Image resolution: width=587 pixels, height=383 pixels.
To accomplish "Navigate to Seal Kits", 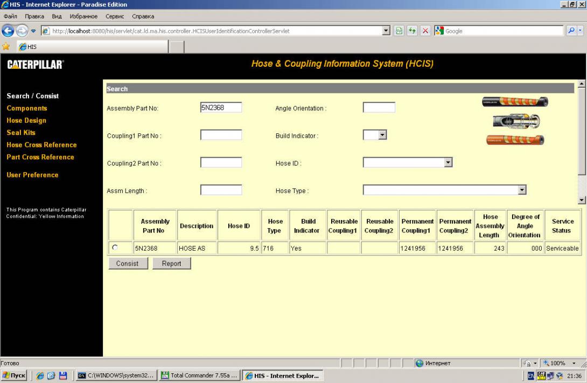I will tap(21, 133).
